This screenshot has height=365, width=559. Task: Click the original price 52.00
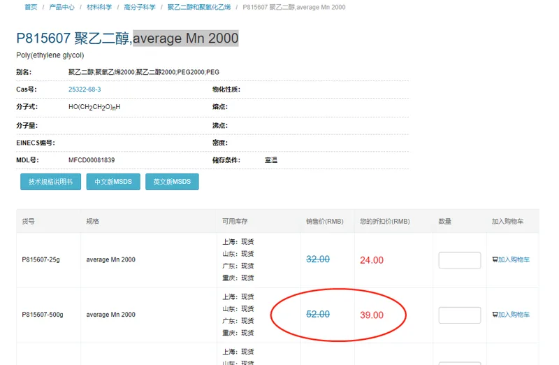click(x=318, y=314)
